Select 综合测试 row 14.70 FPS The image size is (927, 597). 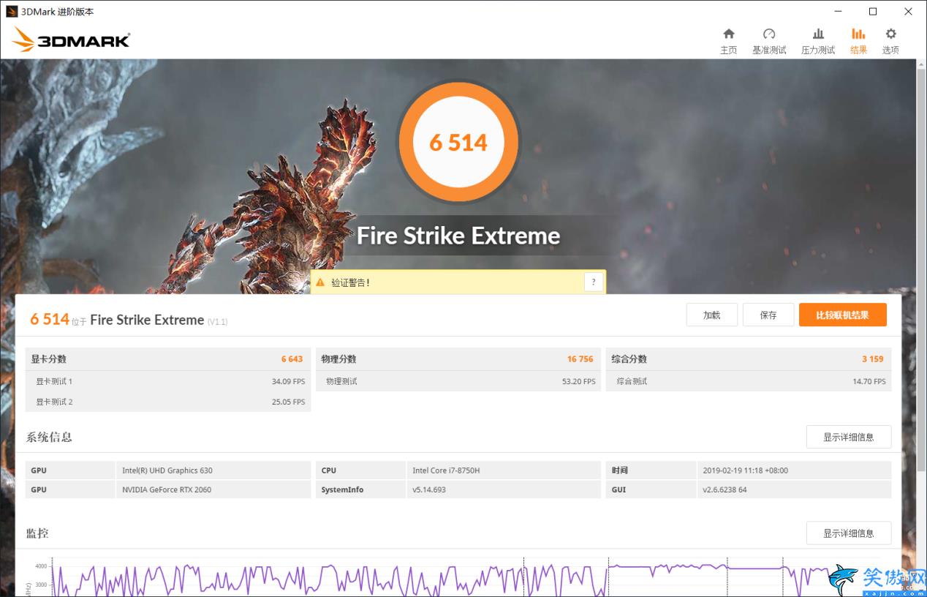pyautogui.click(x=749, y=381)
